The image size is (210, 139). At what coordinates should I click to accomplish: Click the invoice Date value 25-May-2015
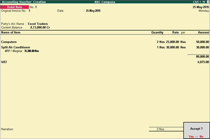[x=93, y=11]
